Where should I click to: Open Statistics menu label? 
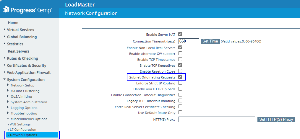(15, 44)
